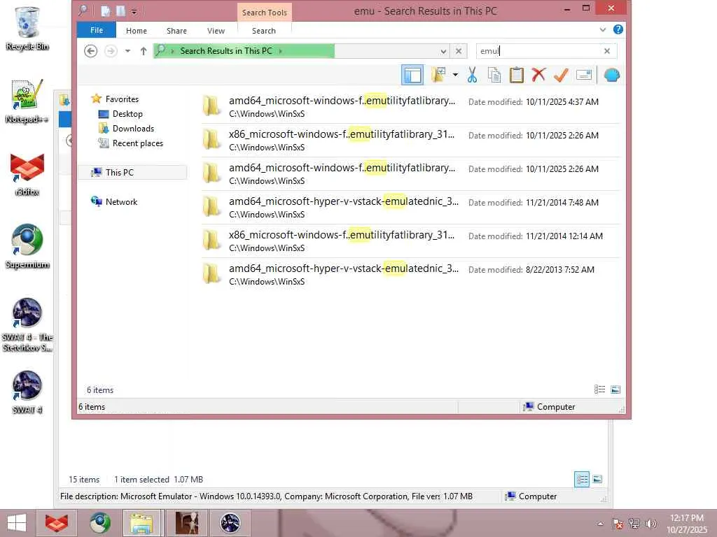
Task: Click the Email envelope toolbar icon
Action: (x=584, y=75)
